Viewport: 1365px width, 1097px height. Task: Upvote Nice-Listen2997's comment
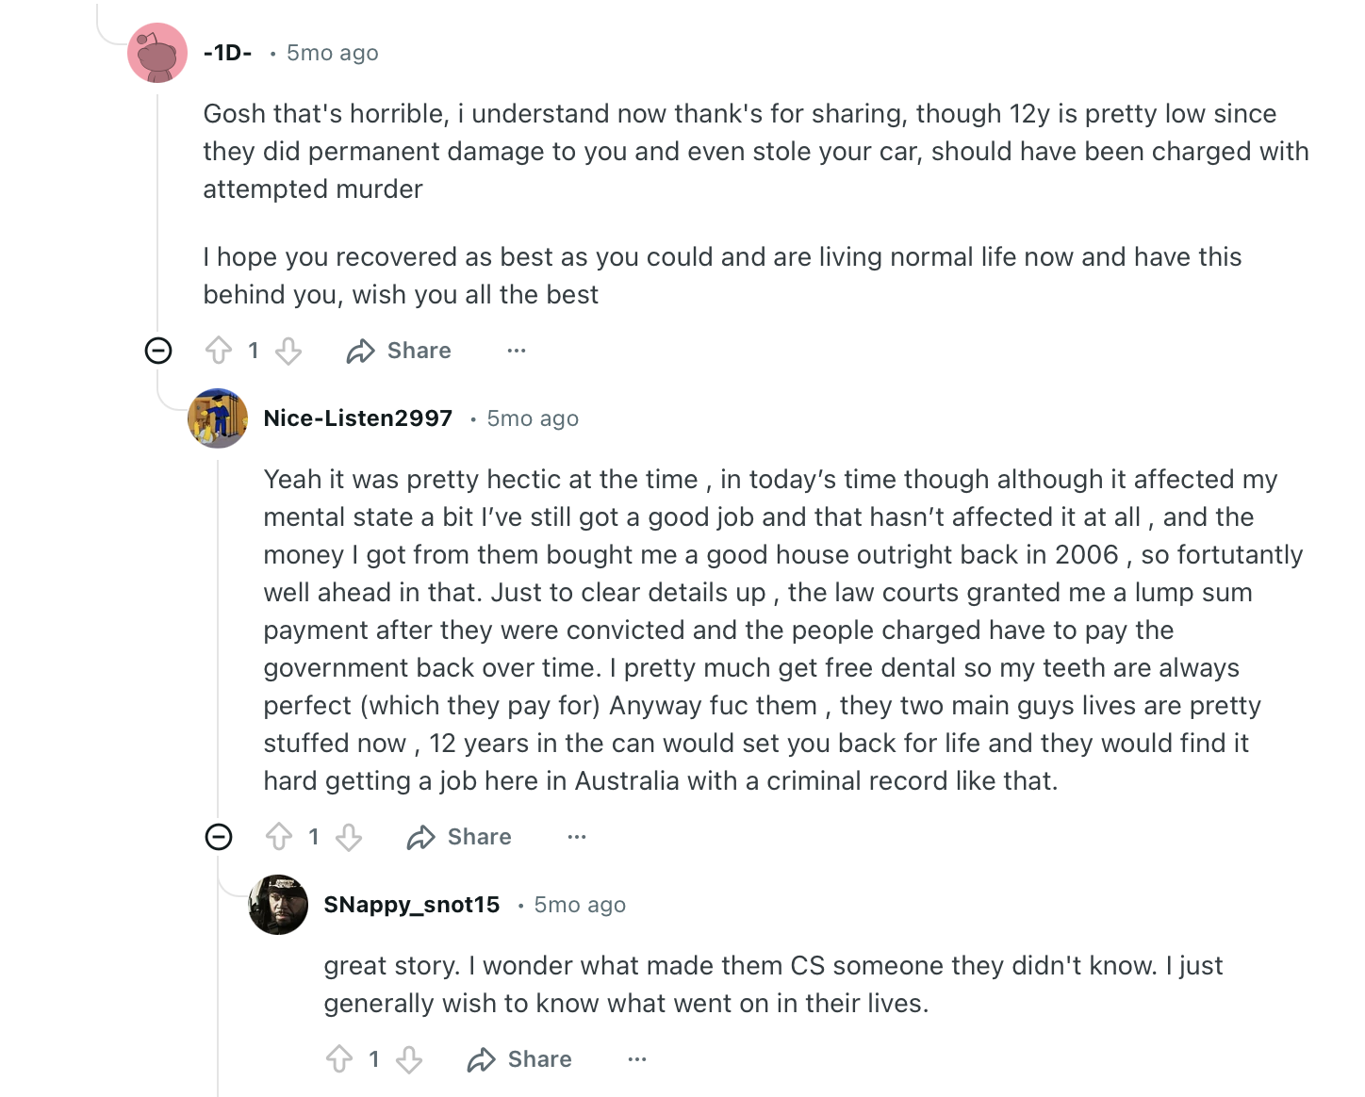[279, 837]
